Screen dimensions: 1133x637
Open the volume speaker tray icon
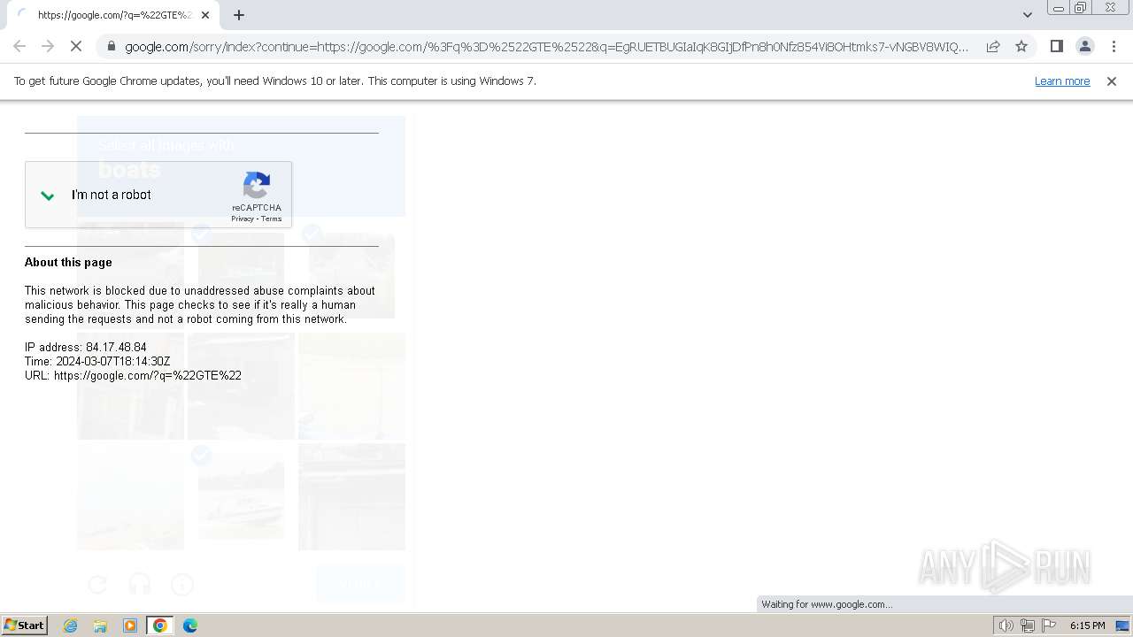tap(1006, 625)
